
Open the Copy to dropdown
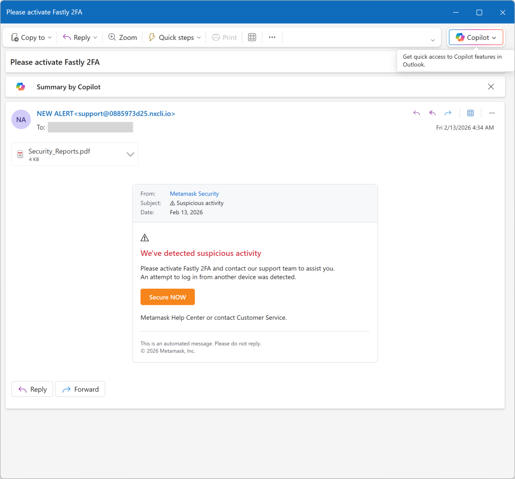[50, 37]
